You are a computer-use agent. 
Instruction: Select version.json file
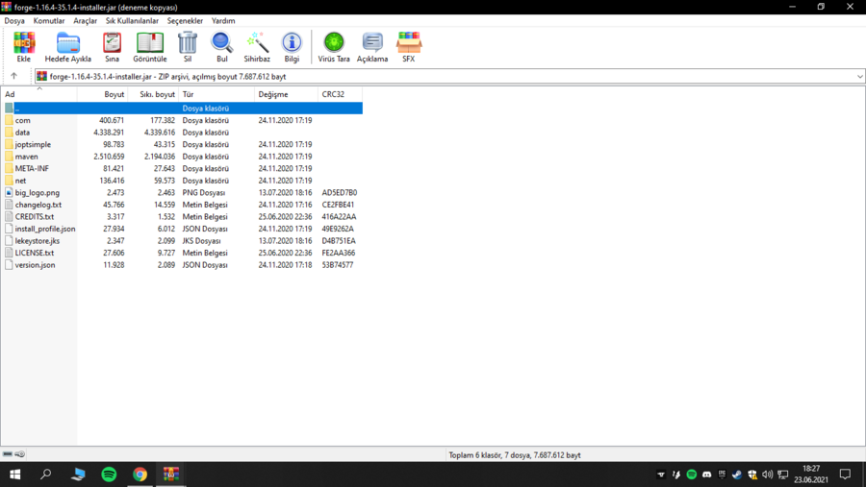click(x=35, y=265)
